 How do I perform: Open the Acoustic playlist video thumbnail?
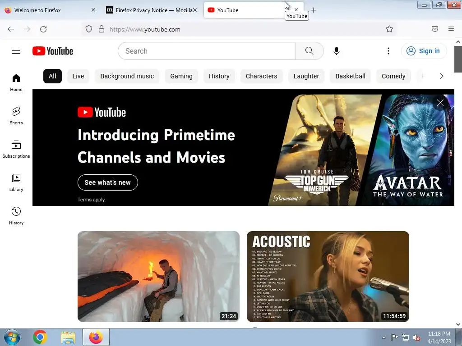pyautogui.click(x=328, y=277)
